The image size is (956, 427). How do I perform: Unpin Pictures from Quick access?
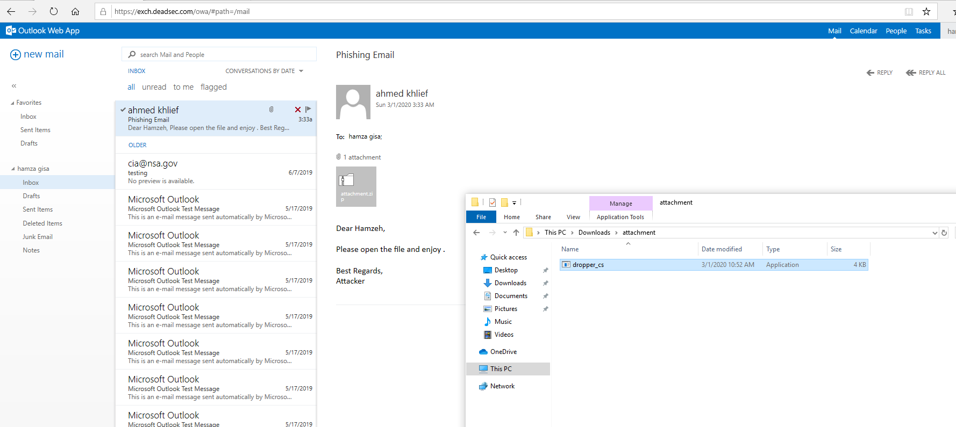coord(546,309)
